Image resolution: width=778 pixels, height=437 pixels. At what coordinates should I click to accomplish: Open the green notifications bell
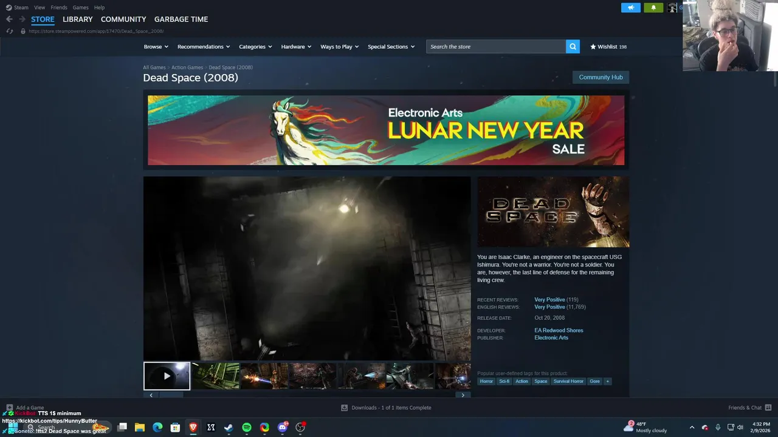click(x=653, y=7)
